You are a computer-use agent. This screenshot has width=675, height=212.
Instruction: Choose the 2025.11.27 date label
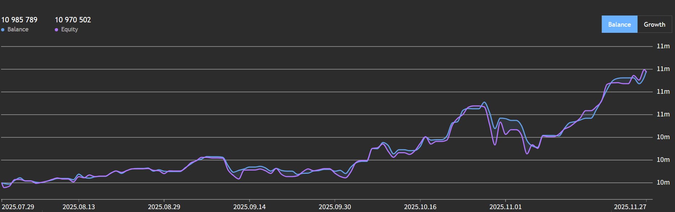click(x=630, y=207)
